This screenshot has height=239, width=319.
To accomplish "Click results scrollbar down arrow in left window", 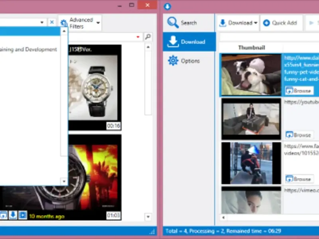I will (148, 217).
